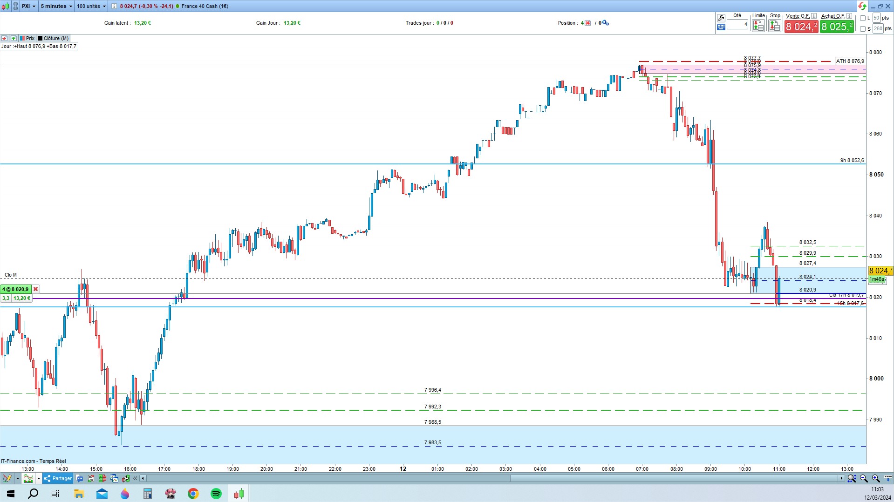Click the Qté quantity input field
The height and width of the screenshot is (502, 894).
click(x=737, y=24)
